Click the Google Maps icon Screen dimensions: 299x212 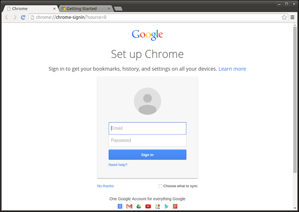point(157,206)
